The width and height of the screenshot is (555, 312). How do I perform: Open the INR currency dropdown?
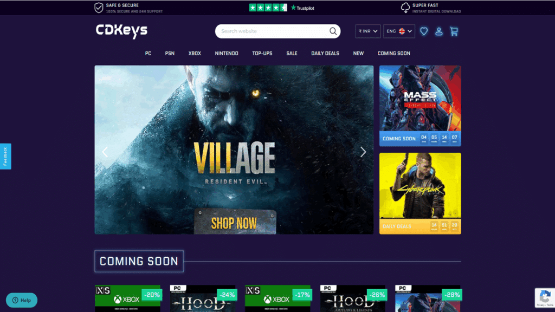367,31
